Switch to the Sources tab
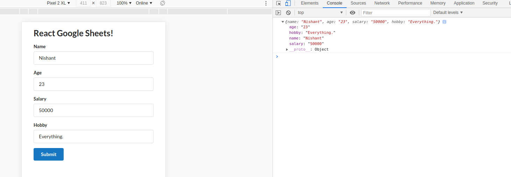The height and width of the screenshot is (177, 511). coord(358,3)
